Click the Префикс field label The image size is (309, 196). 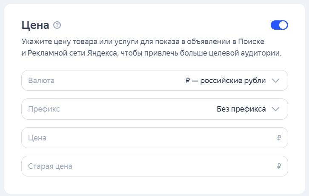click(44, 109)
